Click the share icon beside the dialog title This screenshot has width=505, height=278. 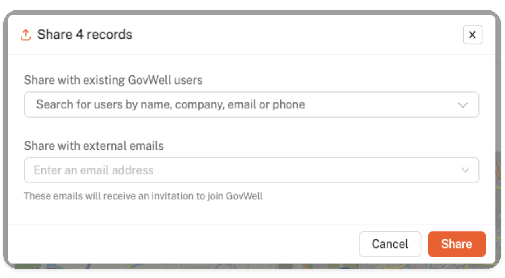25,35
